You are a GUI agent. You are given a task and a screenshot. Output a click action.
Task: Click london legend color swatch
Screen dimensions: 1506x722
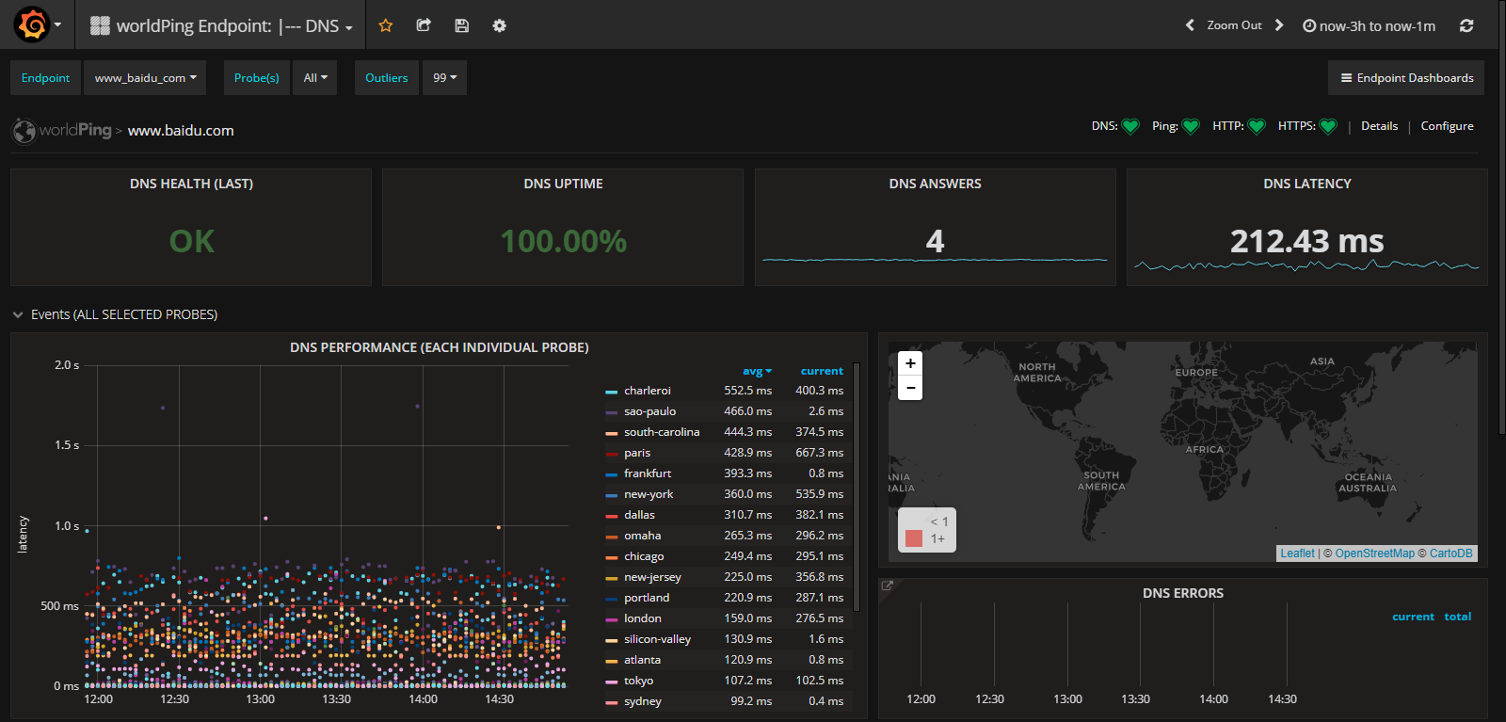pos(612,619)
